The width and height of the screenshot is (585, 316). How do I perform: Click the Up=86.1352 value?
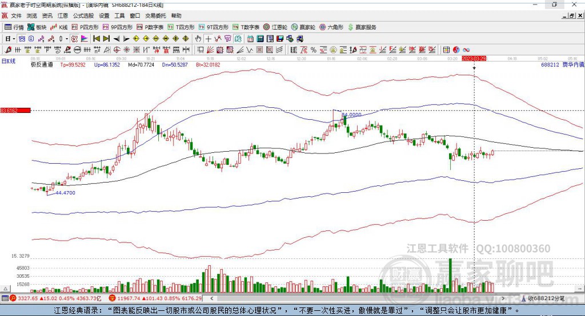click(107, 64)
